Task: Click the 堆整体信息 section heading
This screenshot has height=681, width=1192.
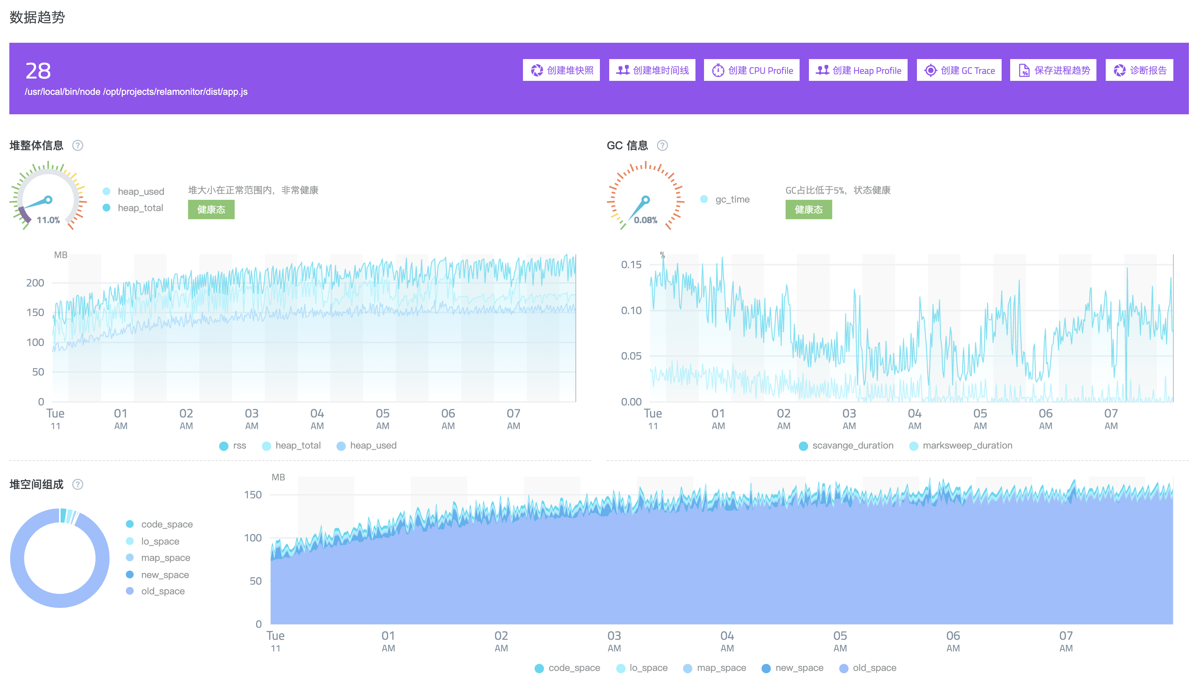Action: pyautogui.click(x=37, y=145)
